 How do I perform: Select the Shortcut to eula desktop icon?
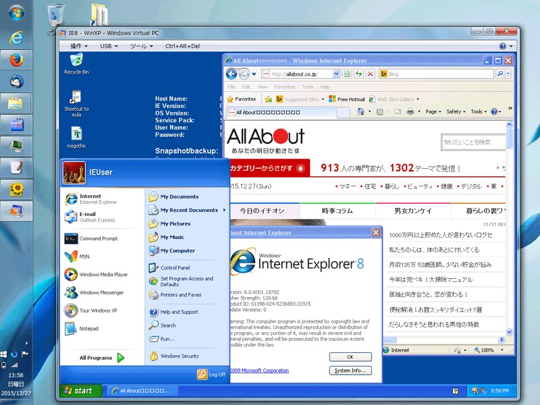[76, 103]
